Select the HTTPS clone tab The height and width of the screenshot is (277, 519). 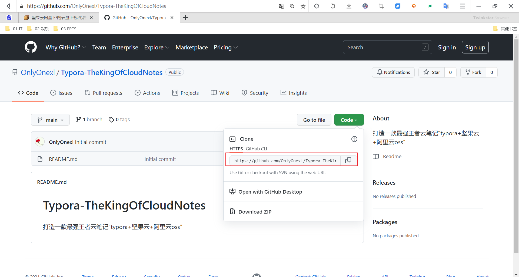click(236, 149)
